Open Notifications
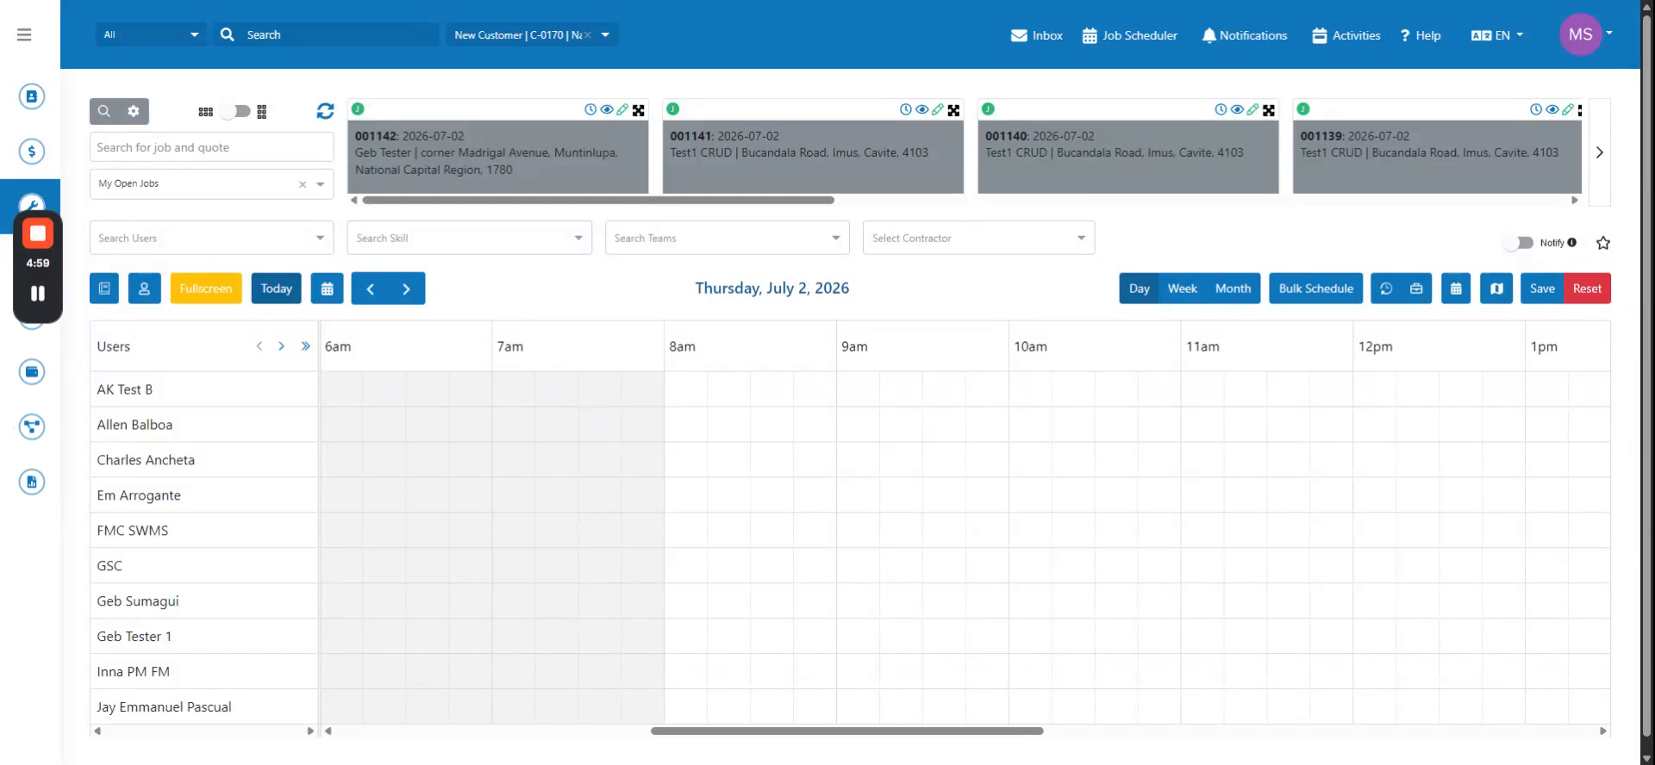Screen dimensions: 1655x765 (x=1245, y=35)
